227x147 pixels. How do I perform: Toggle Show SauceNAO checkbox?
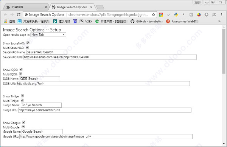point(28,43)
